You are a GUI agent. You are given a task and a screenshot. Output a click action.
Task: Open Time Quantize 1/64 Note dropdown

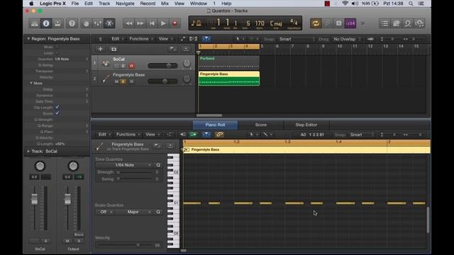(125, 165)
